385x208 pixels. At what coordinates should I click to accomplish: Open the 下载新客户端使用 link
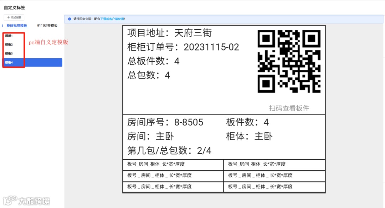pyautogui.click(x=112, y=19)
